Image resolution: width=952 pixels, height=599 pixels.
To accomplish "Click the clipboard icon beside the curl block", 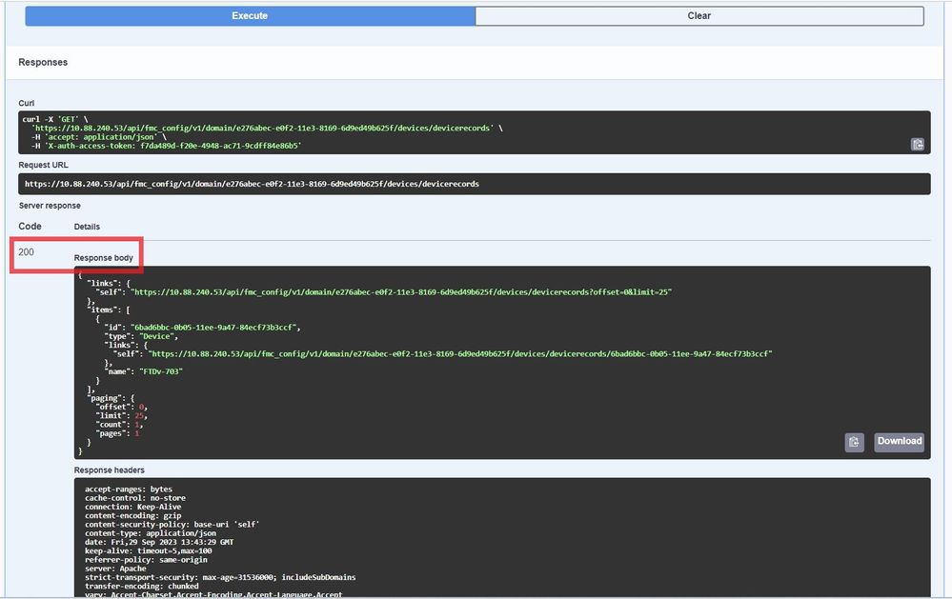I will [x=917, y=144].
